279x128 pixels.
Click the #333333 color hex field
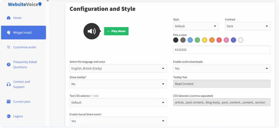(222, 50)
